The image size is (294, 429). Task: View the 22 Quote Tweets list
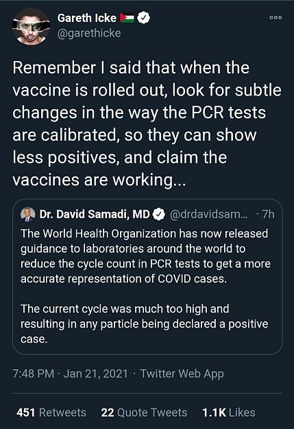point(144,413)
